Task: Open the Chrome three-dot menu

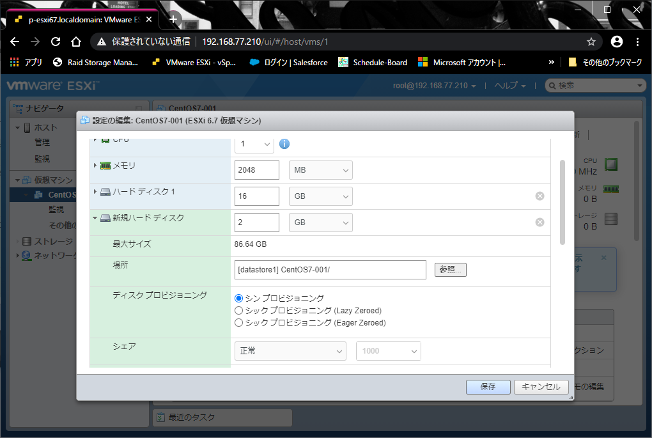Action: pyautogui.click(x=637, y=42)
